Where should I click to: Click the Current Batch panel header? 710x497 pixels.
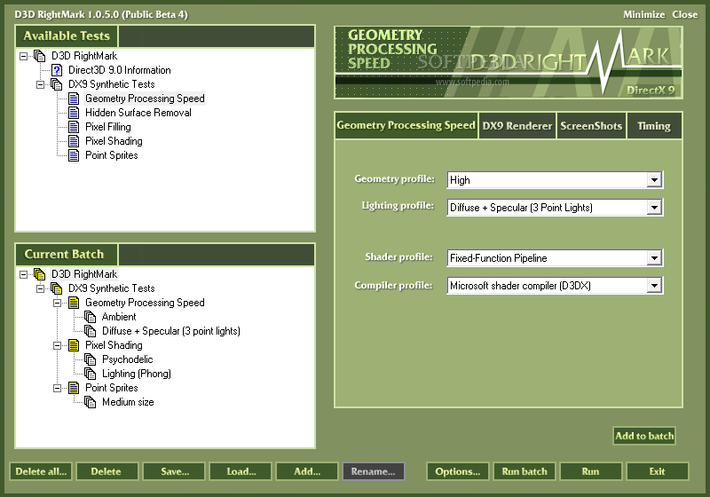click(x=67, y=255)
